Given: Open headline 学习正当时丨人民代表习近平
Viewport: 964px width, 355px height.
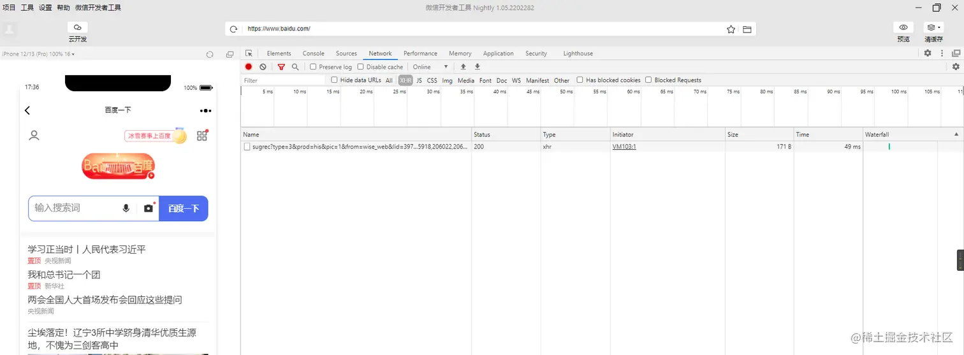Looking at the screenshot, I should 87,249.
